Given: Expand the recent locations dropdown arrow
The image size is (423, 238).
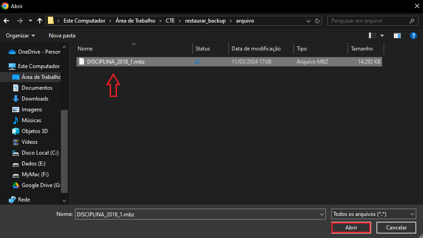Looking at the screenshot, I should coord(30,21).
